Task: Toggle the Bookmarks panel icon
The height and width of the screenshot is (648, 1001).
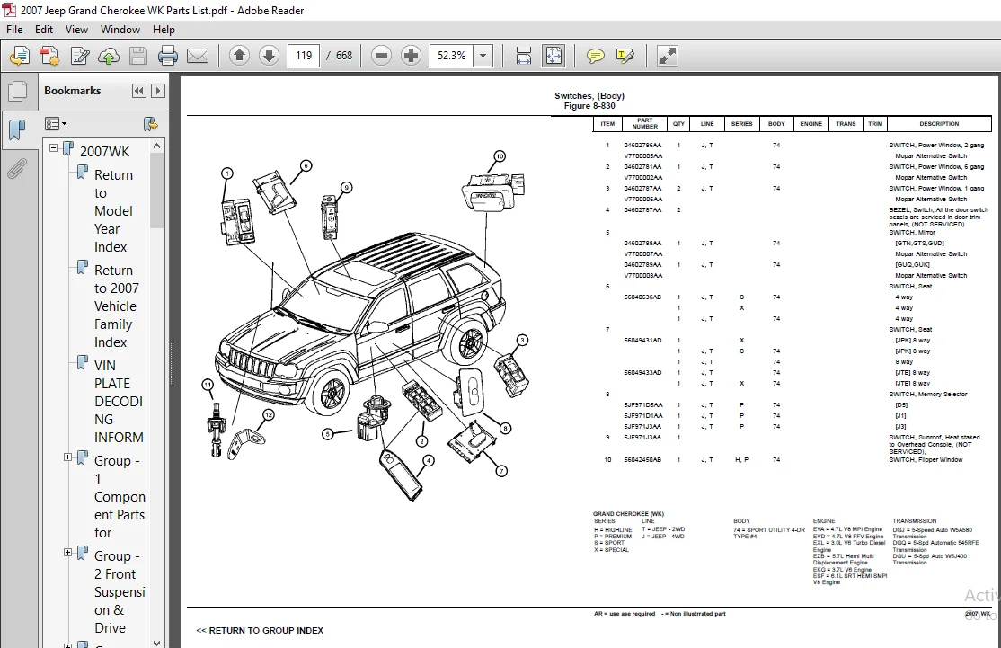Action: pyautogui.click(x=17, y=129)
